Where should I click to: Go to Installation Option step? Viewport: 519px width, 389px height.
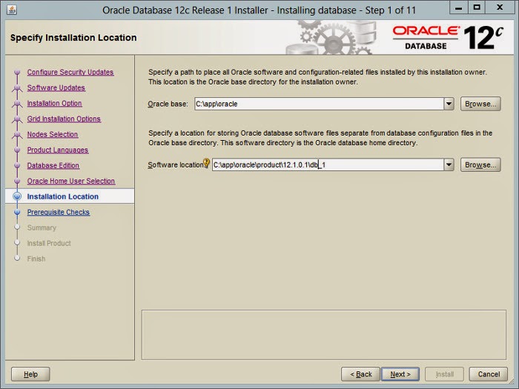[54, 103]
